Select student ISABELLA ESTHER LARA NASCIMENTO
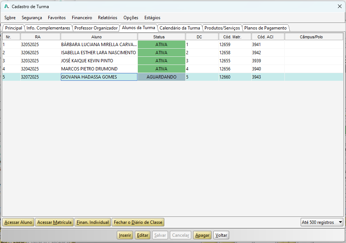 click(x=99, y=53)
